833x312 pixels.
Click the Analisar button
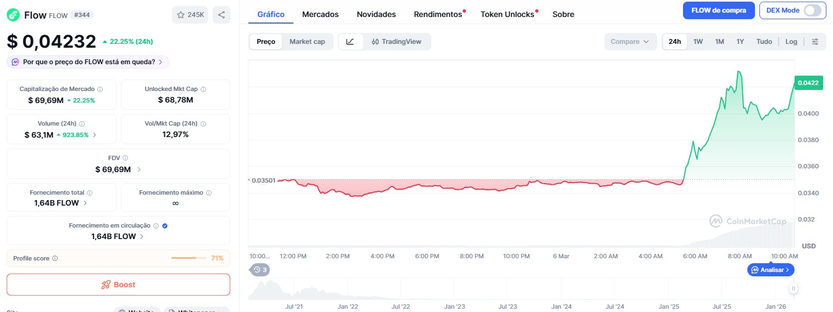770,270
